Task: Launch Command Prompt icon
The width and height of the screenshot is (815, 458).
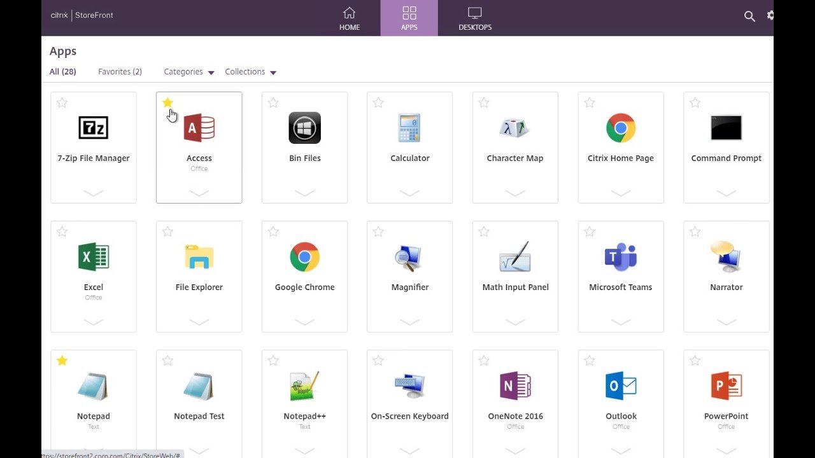Action: [x=726, y=128]
